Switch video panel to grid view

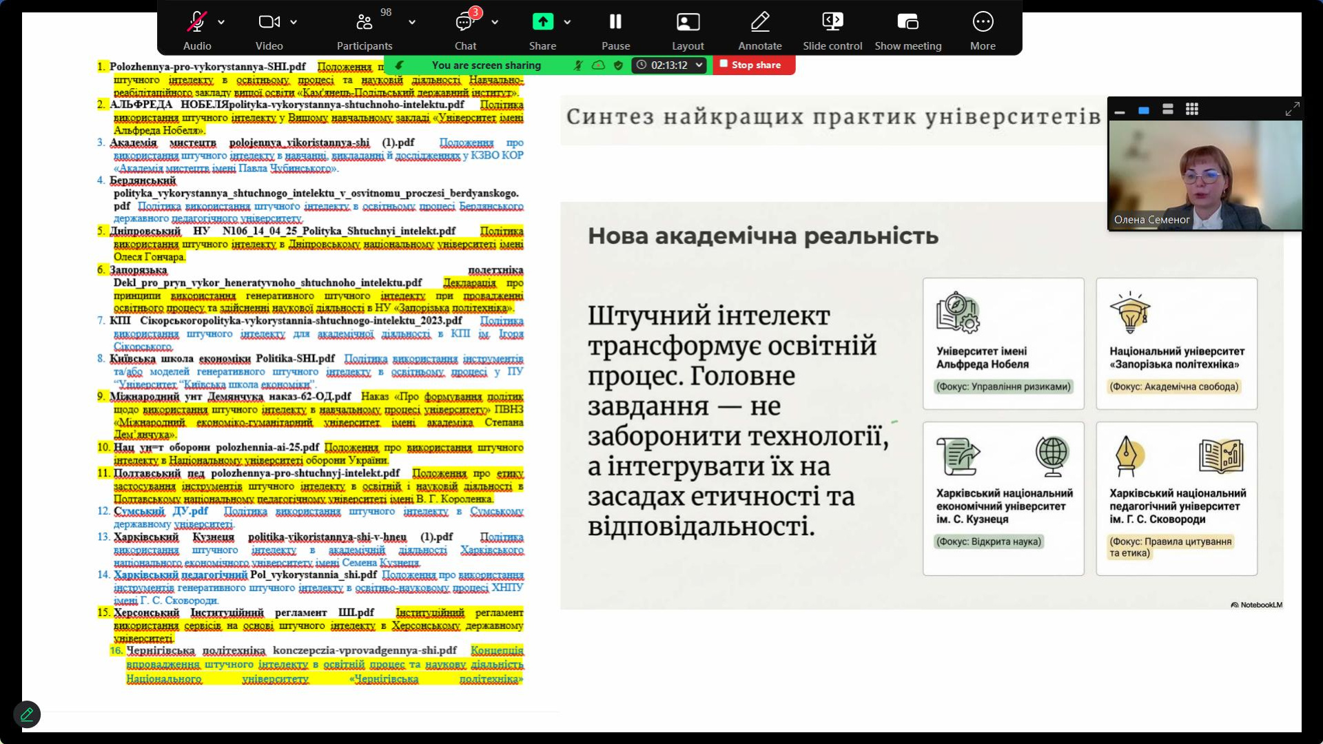pos(1192,109)
